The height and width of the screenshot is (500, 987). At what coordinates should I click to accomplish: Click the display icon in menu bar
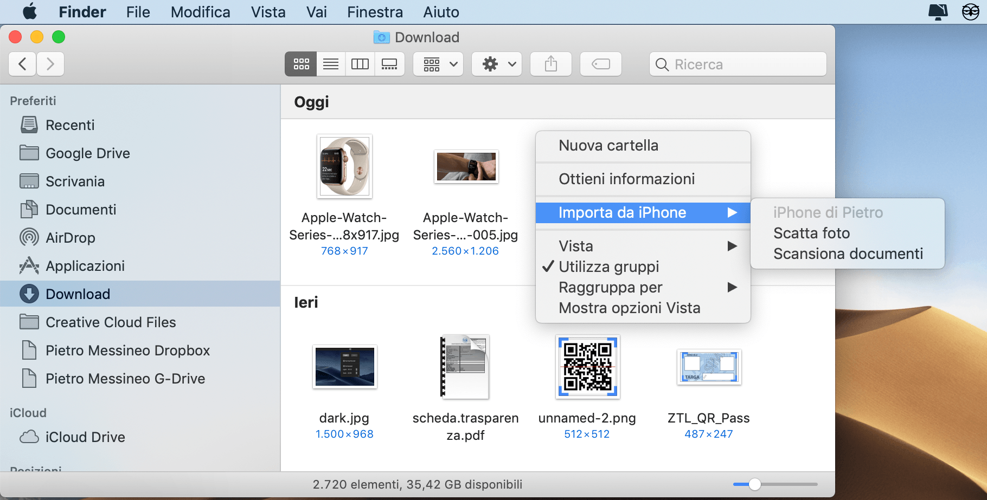[x=938, y=11]
